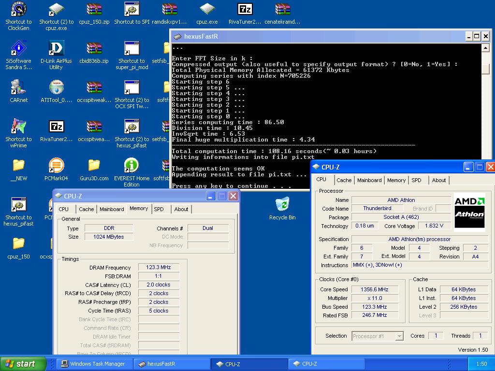Open Mainboard tab in processor CPU-Z window

click(369, 180)
